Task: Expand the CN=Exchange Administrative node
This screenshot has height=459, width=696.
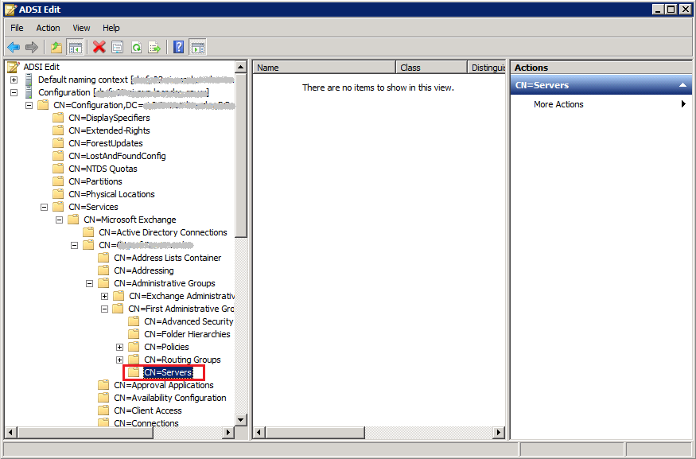Action: 104,296
